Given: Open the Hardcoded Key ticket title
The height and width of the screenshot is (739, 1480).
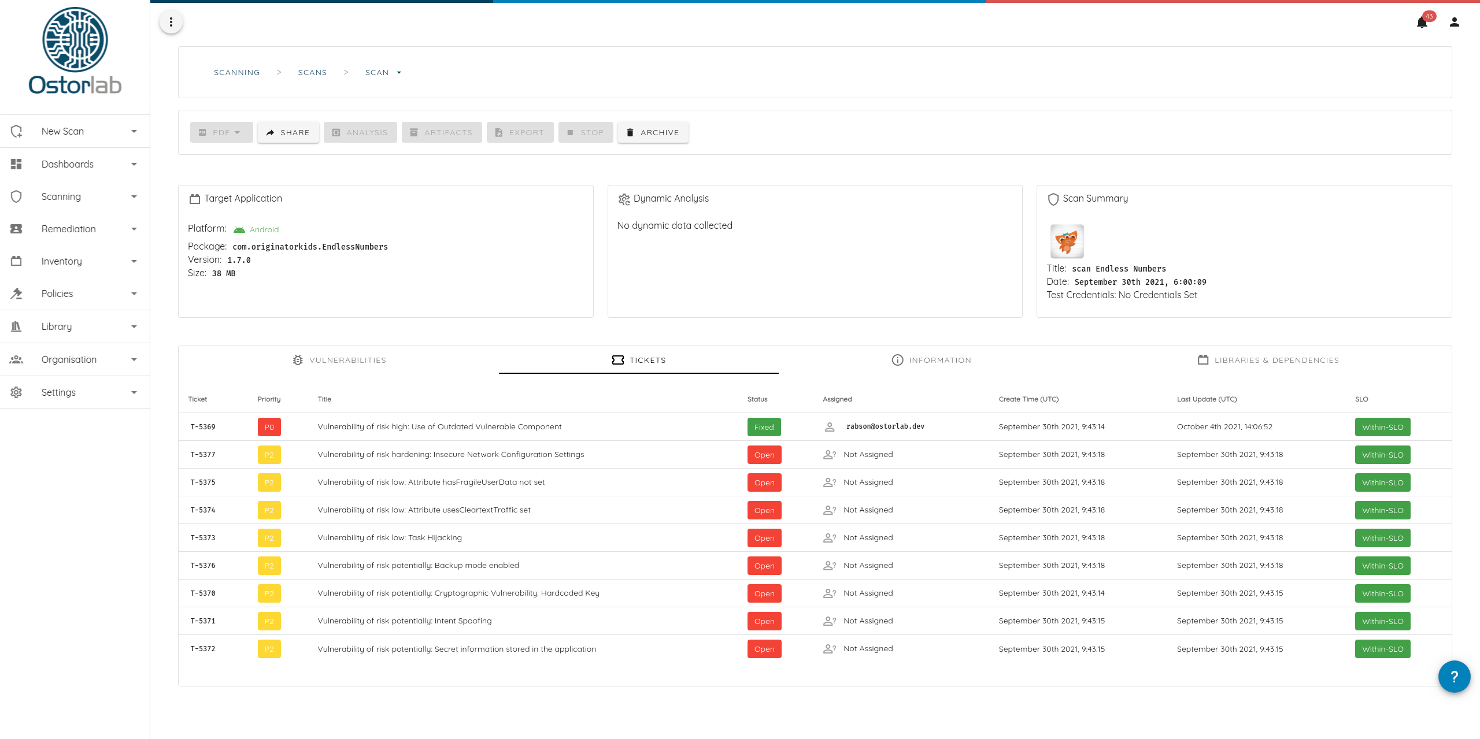Looking at the screenshot, I should [x=458, y=593].
